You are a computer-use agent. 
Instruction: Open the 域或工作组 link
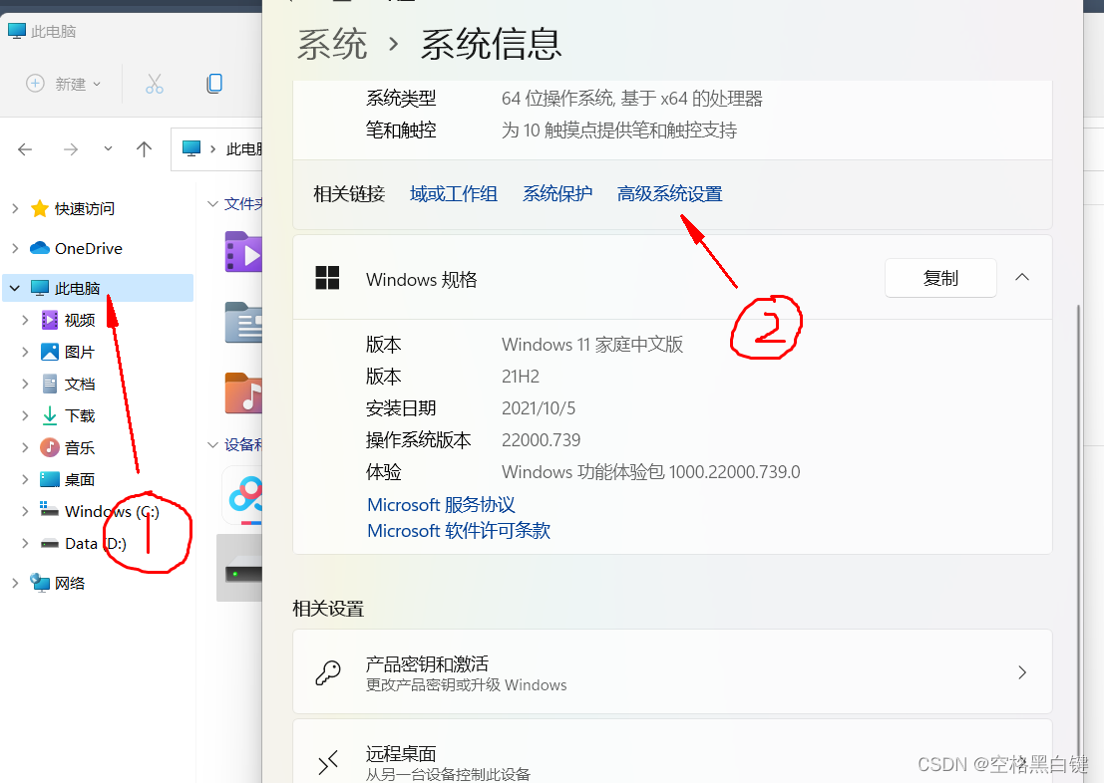(x=454, y=193)
